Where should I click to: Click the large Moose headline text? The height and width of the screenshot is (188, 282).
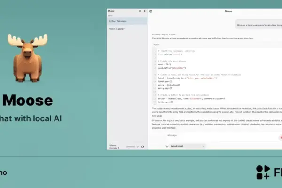[x=28, y=101]
